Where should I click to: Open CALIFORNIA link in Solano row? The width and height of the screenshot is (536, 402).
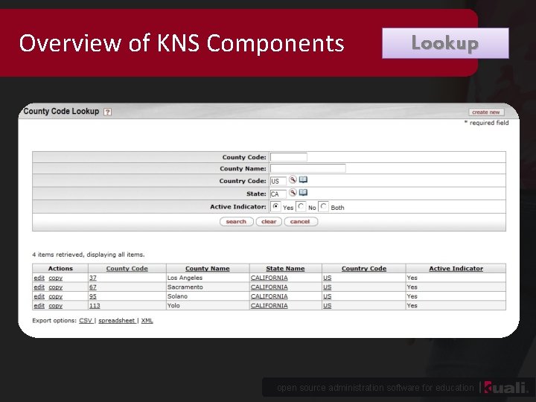coord(269,296)
